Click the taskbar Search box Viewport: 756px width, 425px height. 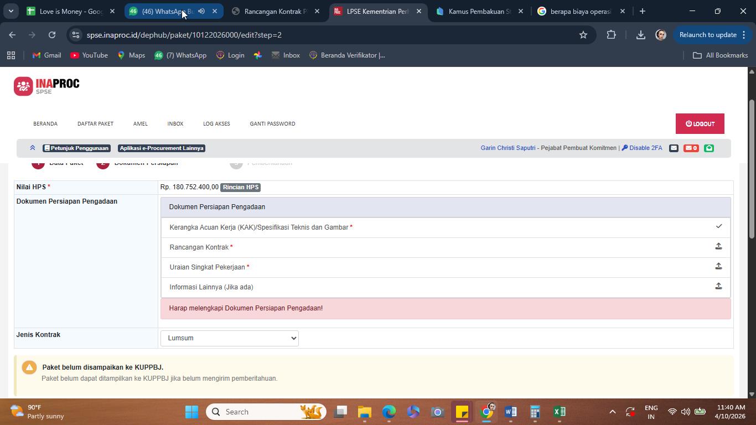click(266, 412)
